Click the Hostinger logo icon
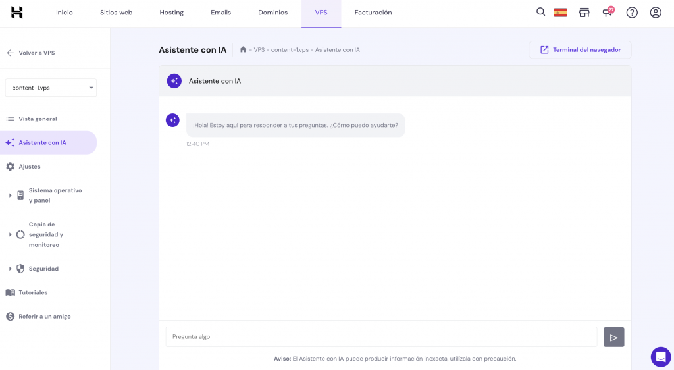The width and height of the screenshot is (674, 370). coord(17,13)
